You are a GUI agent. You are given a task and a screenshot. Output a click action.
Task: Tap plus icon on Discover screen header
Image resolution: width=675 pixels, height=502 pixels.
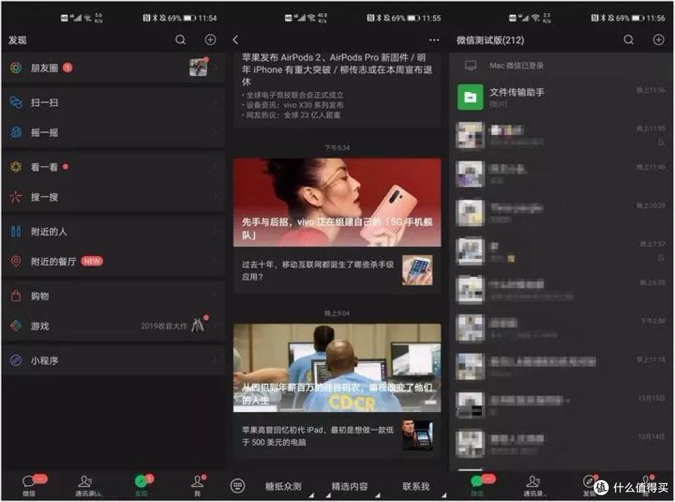210,40
